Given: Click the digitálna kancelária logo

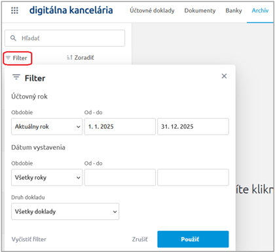Looking at the screenshot, I should coord(71,10).
